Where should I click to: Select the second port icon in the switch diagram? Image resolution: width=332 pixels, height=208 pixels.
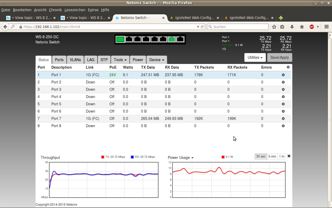(129, 39)
